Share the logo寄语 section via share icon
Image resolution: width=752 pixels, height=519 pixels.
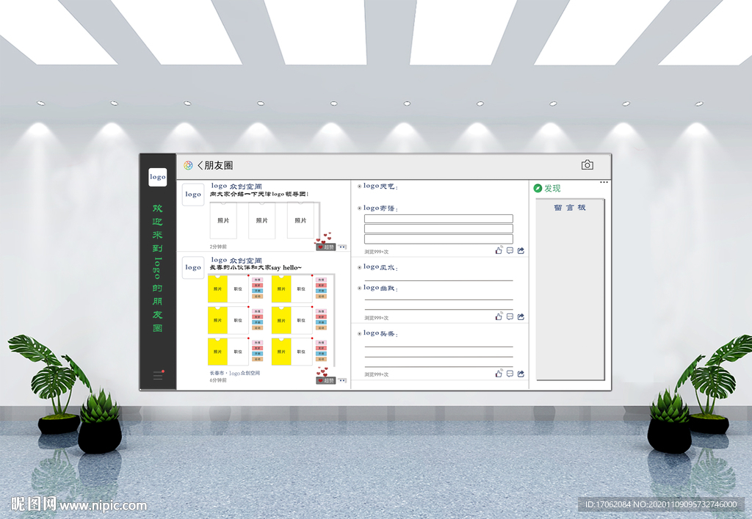[x=521, y=250]
